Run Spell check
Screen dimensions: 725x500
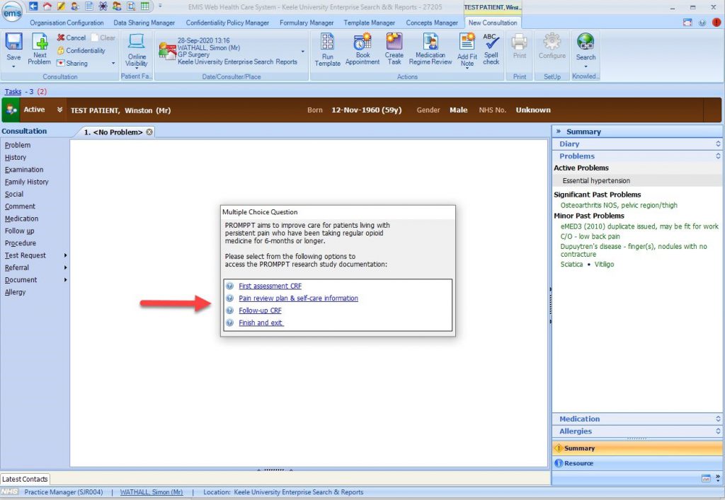491,49
